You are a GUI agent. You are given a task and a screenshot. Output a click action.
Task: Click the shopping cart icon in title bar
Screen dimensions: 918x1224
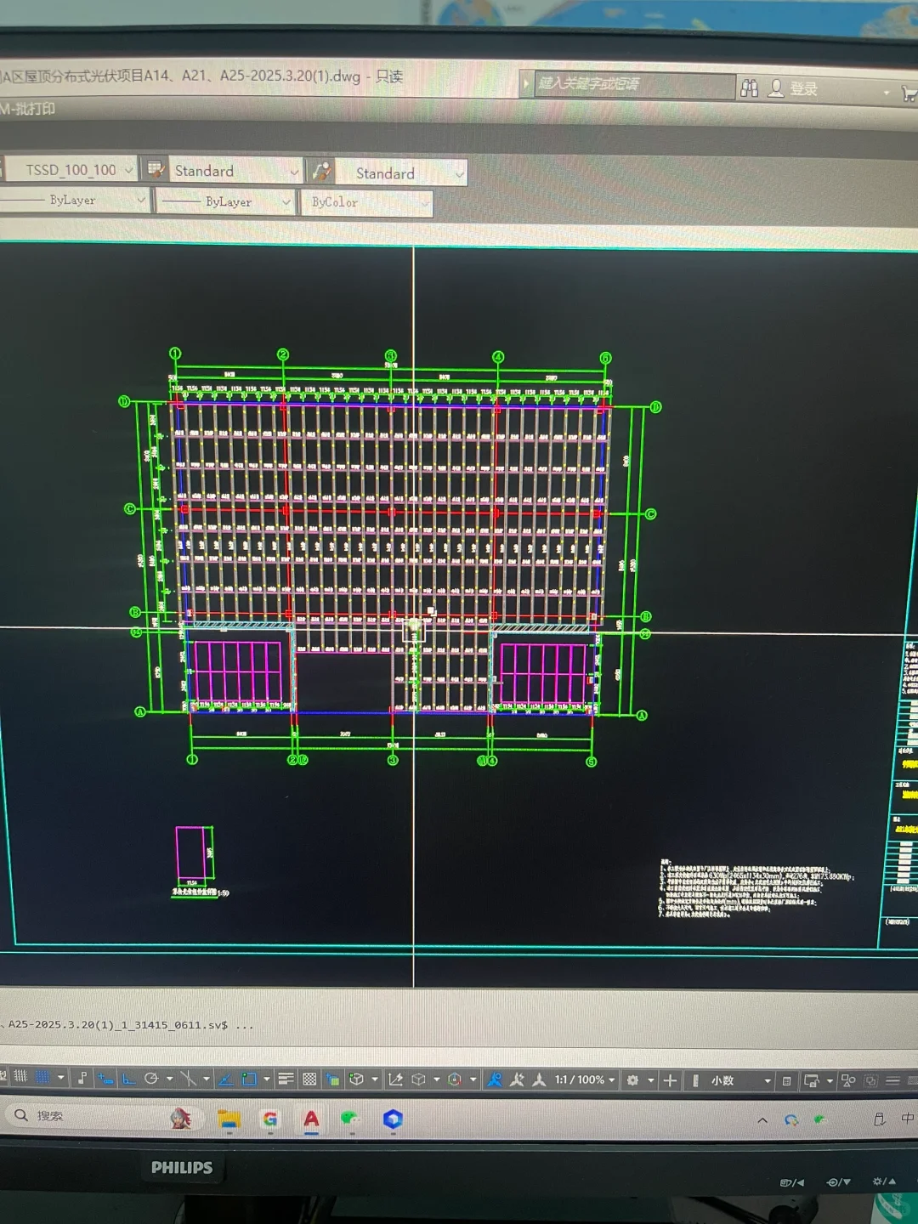[x=909, y=93]
